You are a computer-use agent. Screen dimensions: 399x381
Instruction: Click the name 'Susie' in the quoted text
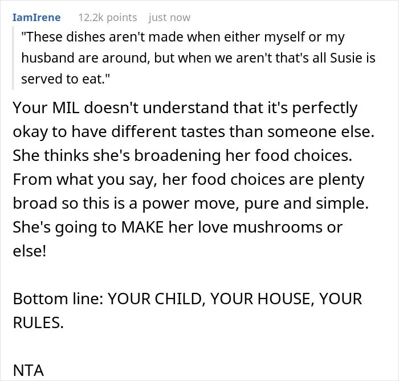(x=346, y=58)
